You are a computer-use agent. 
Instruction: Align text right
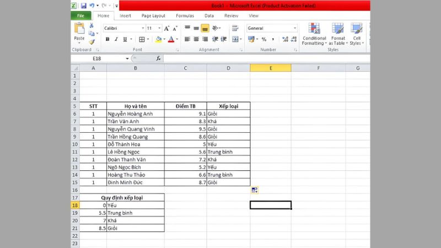[205, 39]
